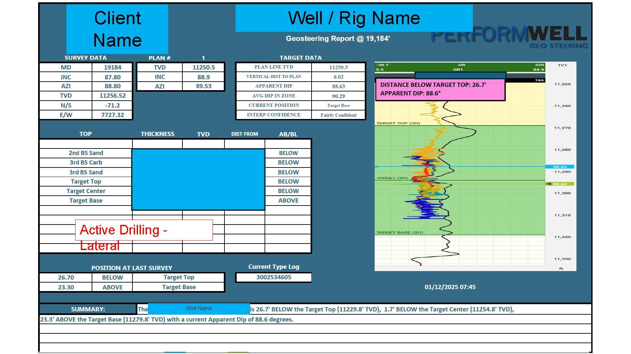Image resolution: width=631 pixels, height=354 pixels.
Task: Select the Active Drilling - Lateral text box
Action: (x=144, y=230)
